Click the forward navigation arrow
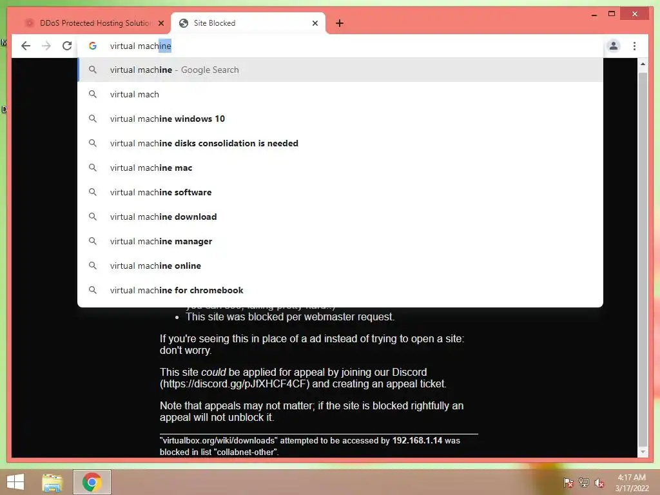The width and height of the screenshot is (660, 495). coord(46,46)
